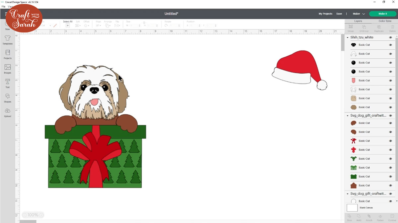Open My Projects link
The height and width of the screenshot is (223, 398).
(325, 14)
